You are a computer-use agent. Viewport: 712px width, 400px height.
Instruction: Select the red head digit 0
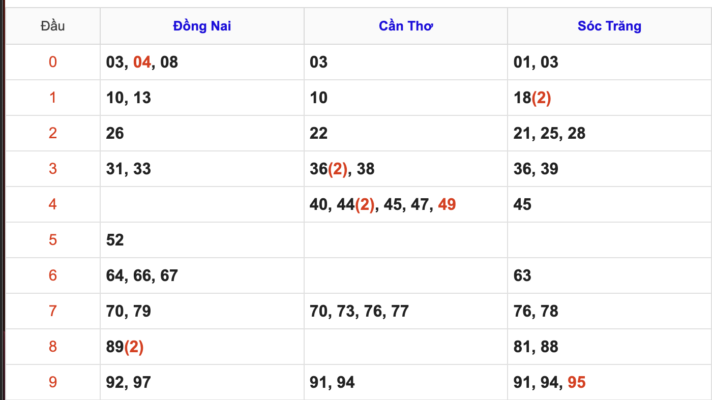pyautogui.click(x=53, y=62)
